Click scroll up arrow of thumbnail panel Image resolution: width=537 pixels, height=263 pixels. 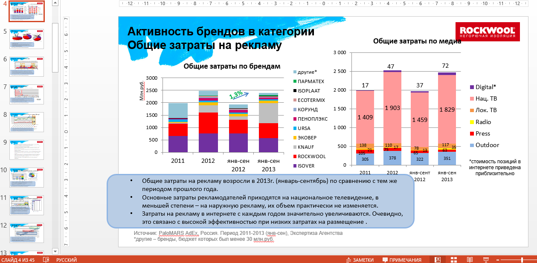tap(55, 3)
